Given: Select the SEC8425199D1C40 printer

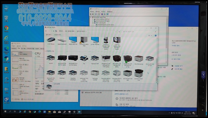Looking at the screenshot, I should tap(139, 75).
